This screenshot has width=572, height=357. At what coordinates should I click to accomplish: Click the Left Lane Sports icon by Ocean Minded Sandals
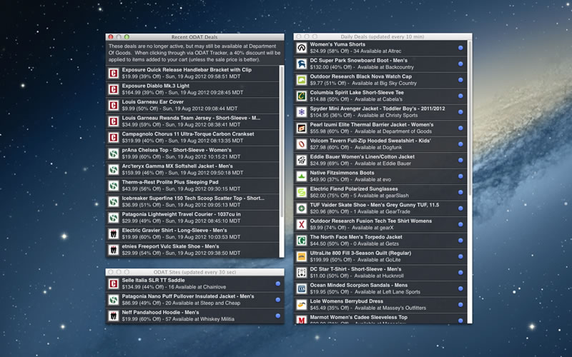coord(301,288)
